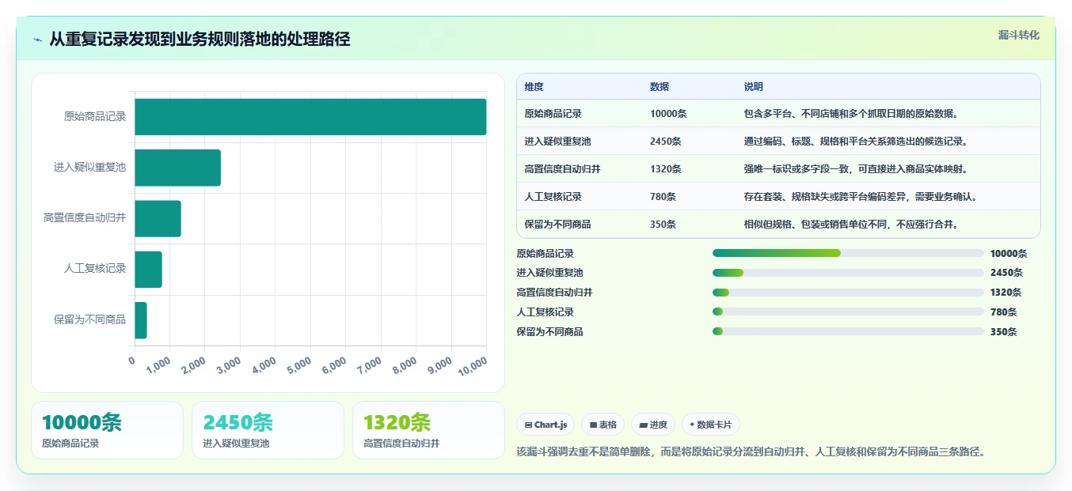Viewport: 1072px width, 491px height.
Task: Click description starting 相似但规格、包装
Action: (851, 225)
